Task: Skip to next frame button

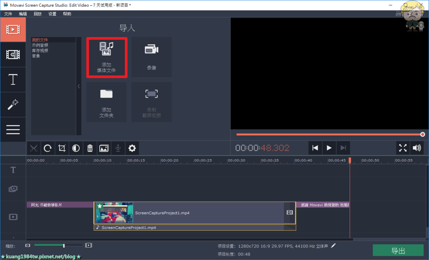Action: (343, 148)
